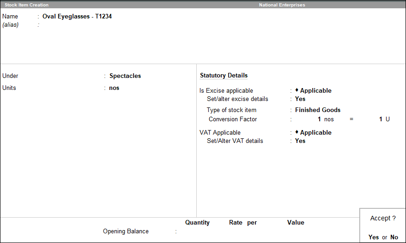Click Conversion Factor quantity '1 nos'
The height and width of the screenshot is (243, 406).
(x=326, y=119)
